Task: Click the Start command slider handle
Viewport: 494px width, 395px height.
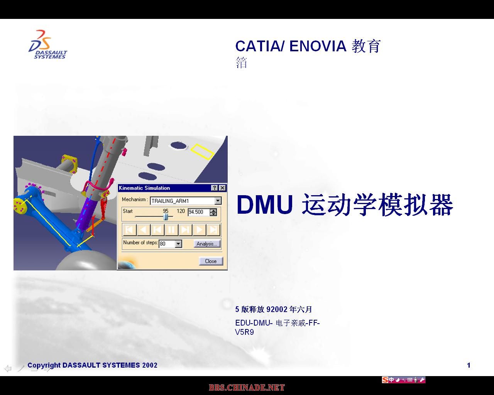Action: (166, 217)
